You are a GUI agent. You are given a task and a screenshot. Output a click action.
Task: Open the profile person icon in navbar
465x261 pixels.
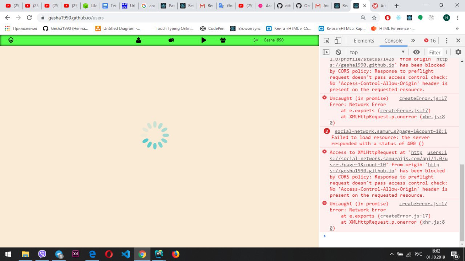138,40
